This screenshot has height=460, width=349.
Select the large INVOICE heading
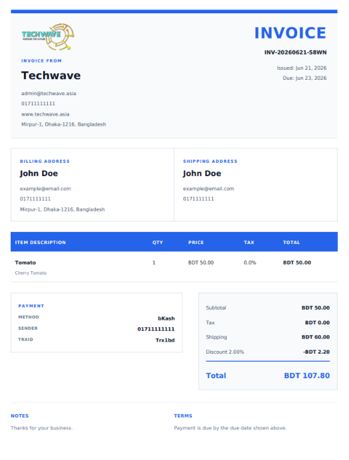(290, 33)
